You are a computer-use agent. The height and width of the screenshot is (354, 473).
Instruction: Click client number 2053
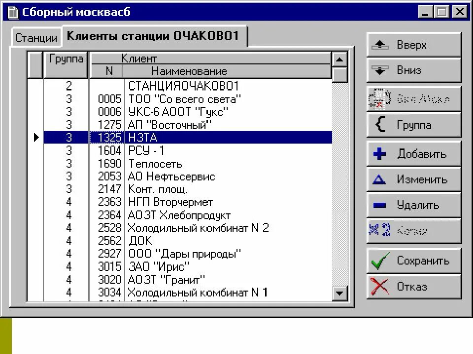click(109, 177)
